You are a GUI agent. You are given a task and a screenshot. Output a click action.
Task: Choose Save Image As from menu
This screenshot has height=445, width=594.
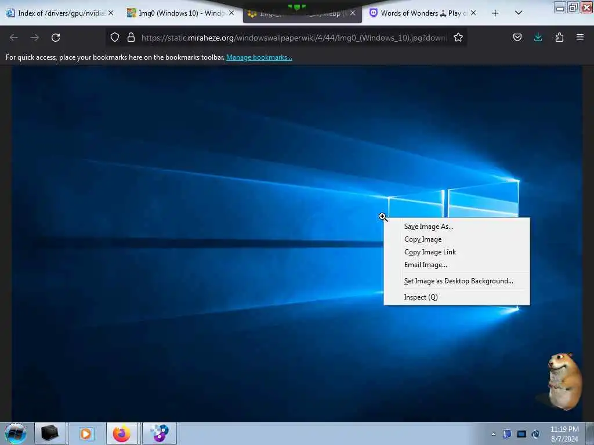pos(457,227)
